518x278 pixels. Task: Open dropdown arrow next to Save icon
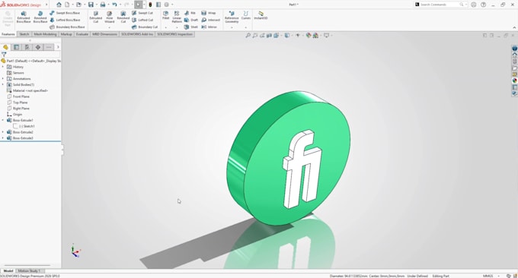[x=96, y=5]
